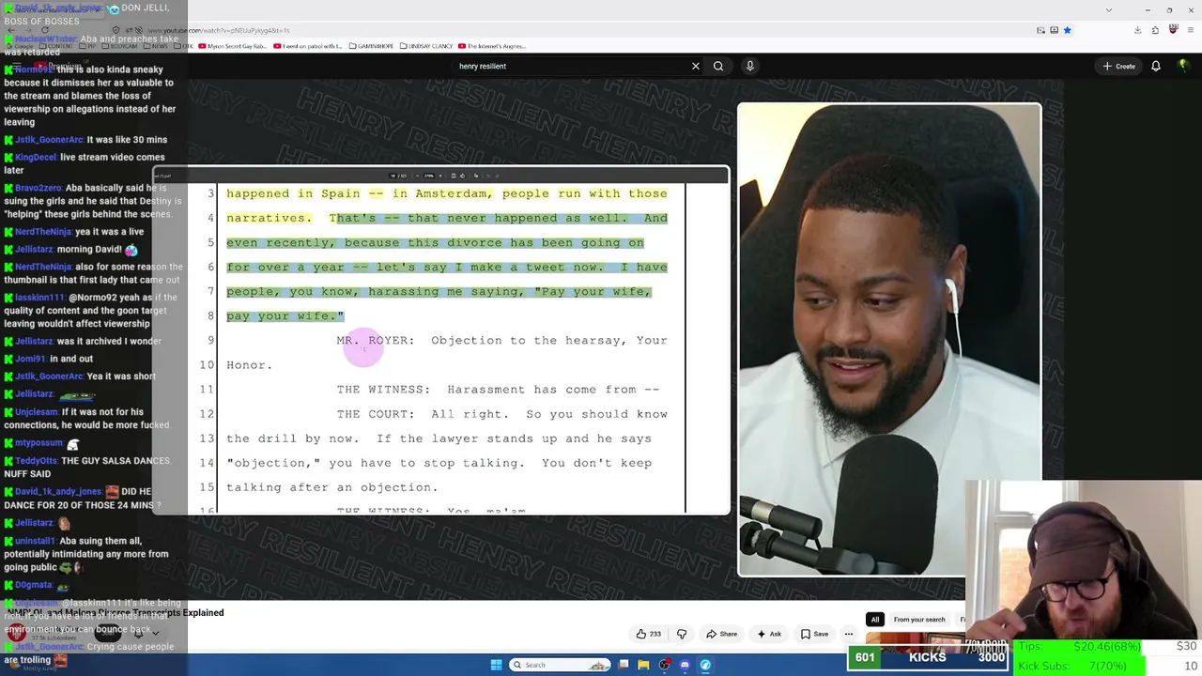Click chat username Jstlk_GoonerArc above "It was like 30 mins"
The image size is (1202, 676).
click(50, 140)
